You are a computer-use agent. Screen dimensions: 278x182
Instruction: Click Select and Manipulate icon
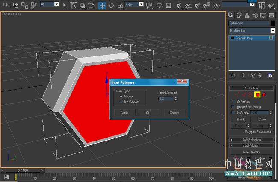click(x=160, y=5)
